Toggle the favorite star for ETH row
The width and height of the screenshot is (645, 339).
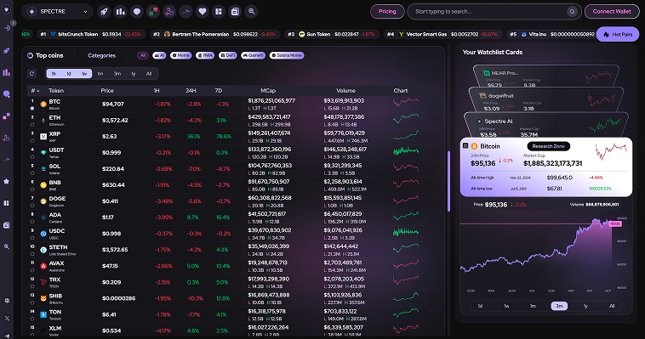click(x=32, y=124)
